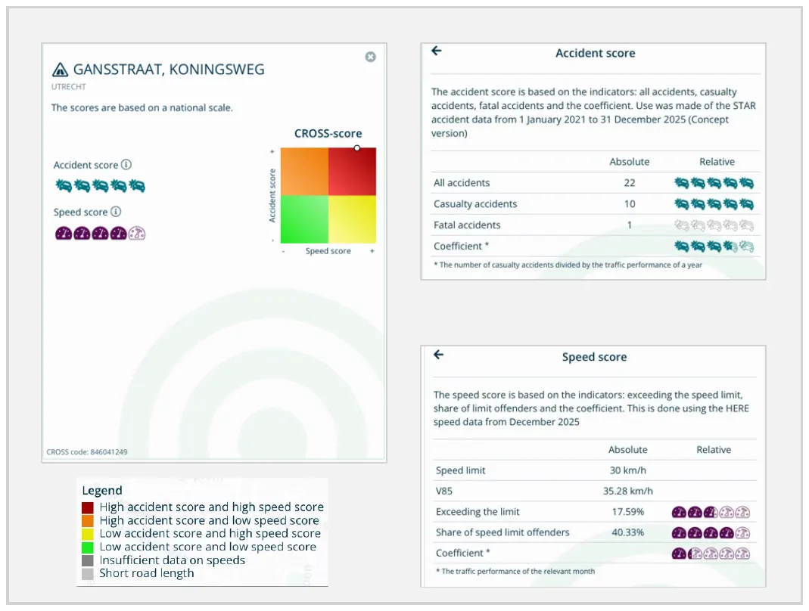The image size is (809, 611).
Task: Click the 'Legend' heading
Action: tap(102, 490)
